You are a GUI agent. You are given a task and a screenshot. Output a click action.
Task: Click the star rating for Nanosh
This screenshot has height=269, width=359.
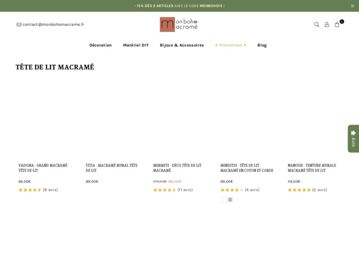tap(299, 190)
